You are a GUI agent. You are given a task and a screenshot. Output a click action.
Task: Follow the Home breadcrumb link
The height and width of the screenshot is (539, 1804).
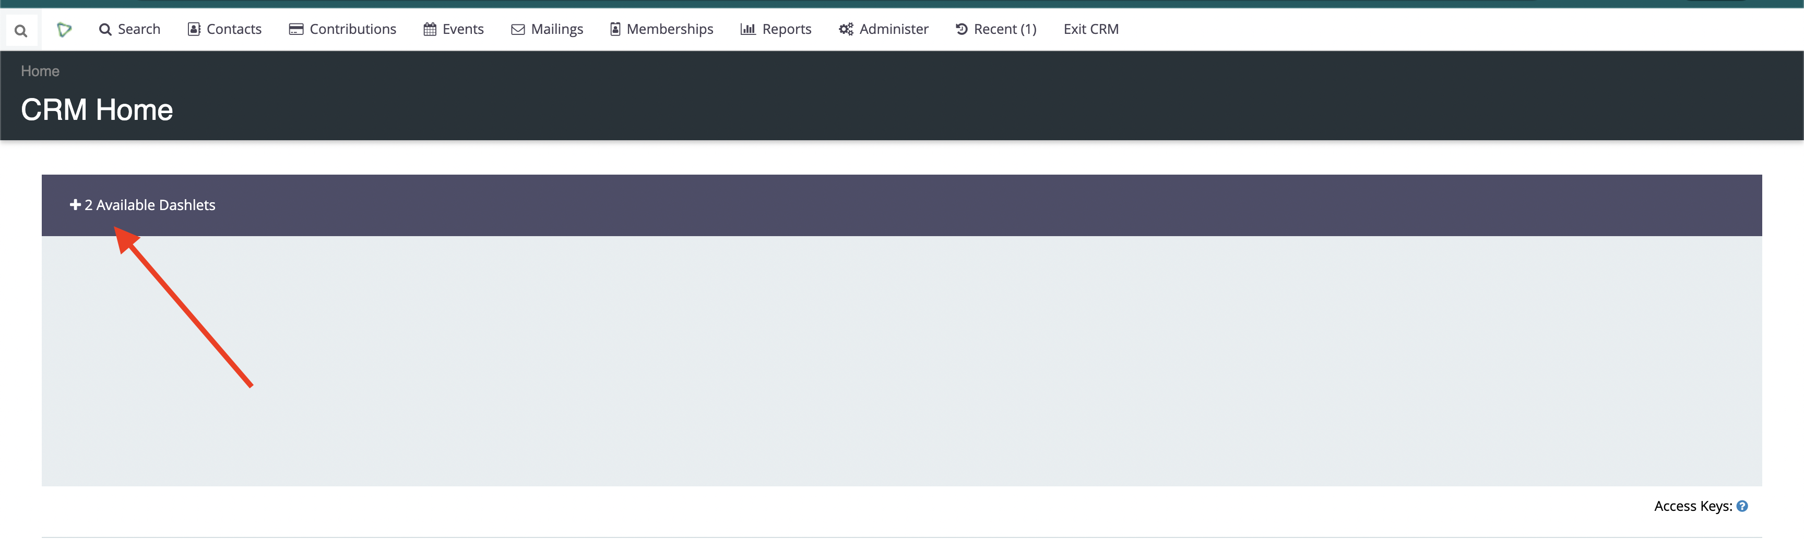[40, 71]
